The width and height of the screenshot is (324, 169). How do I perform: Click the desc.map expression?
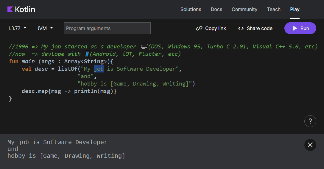(x=35, y=91)
